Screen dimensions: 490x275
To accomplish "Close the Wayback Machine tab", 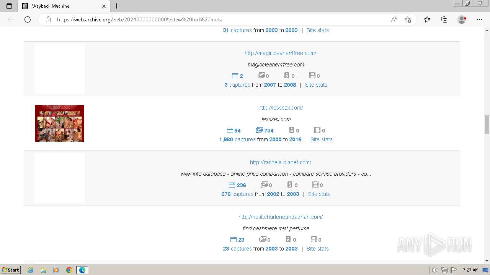I will [104, 6].
